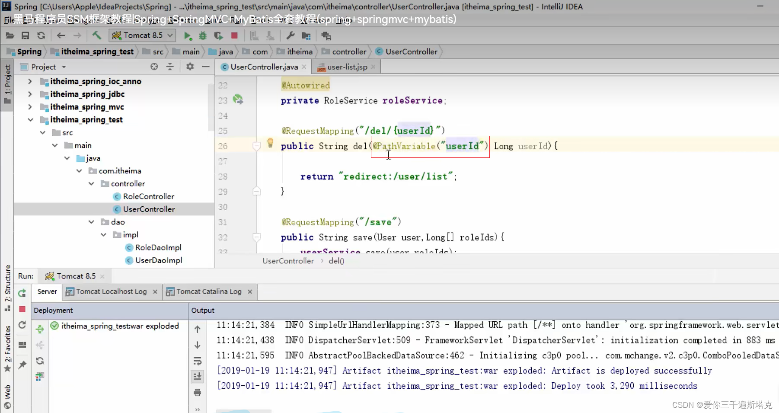Pin the Run tab with pin icon
The image size is (779, 413).
(22, 365)
